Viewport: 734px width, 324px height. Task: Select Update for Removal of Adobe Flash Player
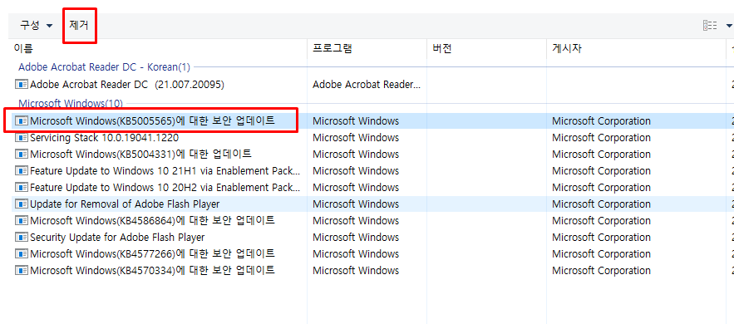(x=125, y=204)
